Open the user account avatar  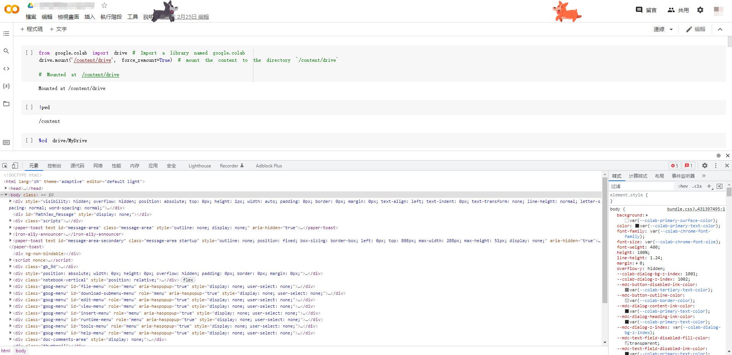pos(719,10)
